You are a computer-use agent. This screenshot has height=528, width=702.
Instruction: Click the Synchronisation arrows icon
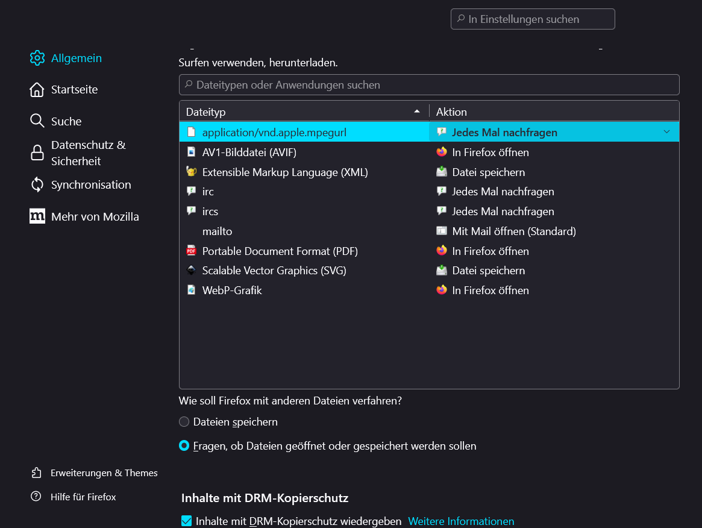point(37,184)
